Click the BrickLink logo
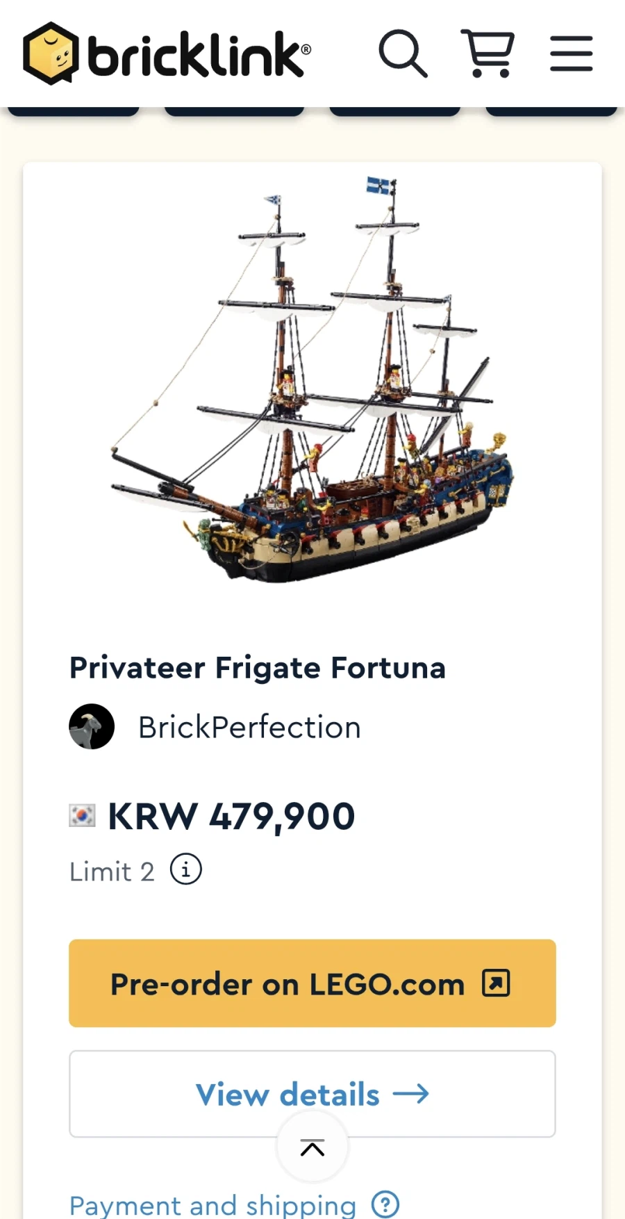 167,54
